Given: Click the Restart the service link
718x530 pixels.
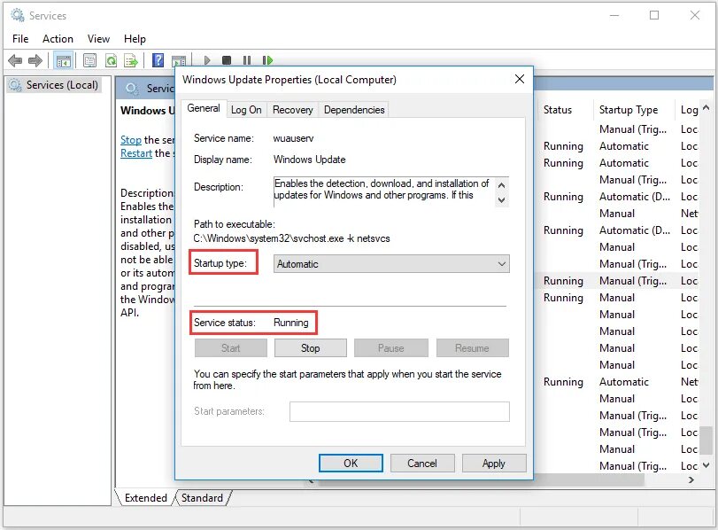Looking at the screenshot, I should [136, 153].
